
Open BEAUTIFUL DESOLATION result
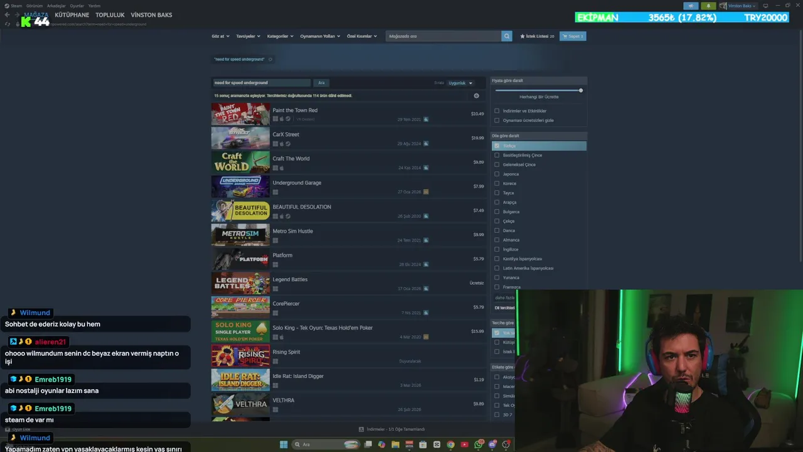[x=348, y=211]
